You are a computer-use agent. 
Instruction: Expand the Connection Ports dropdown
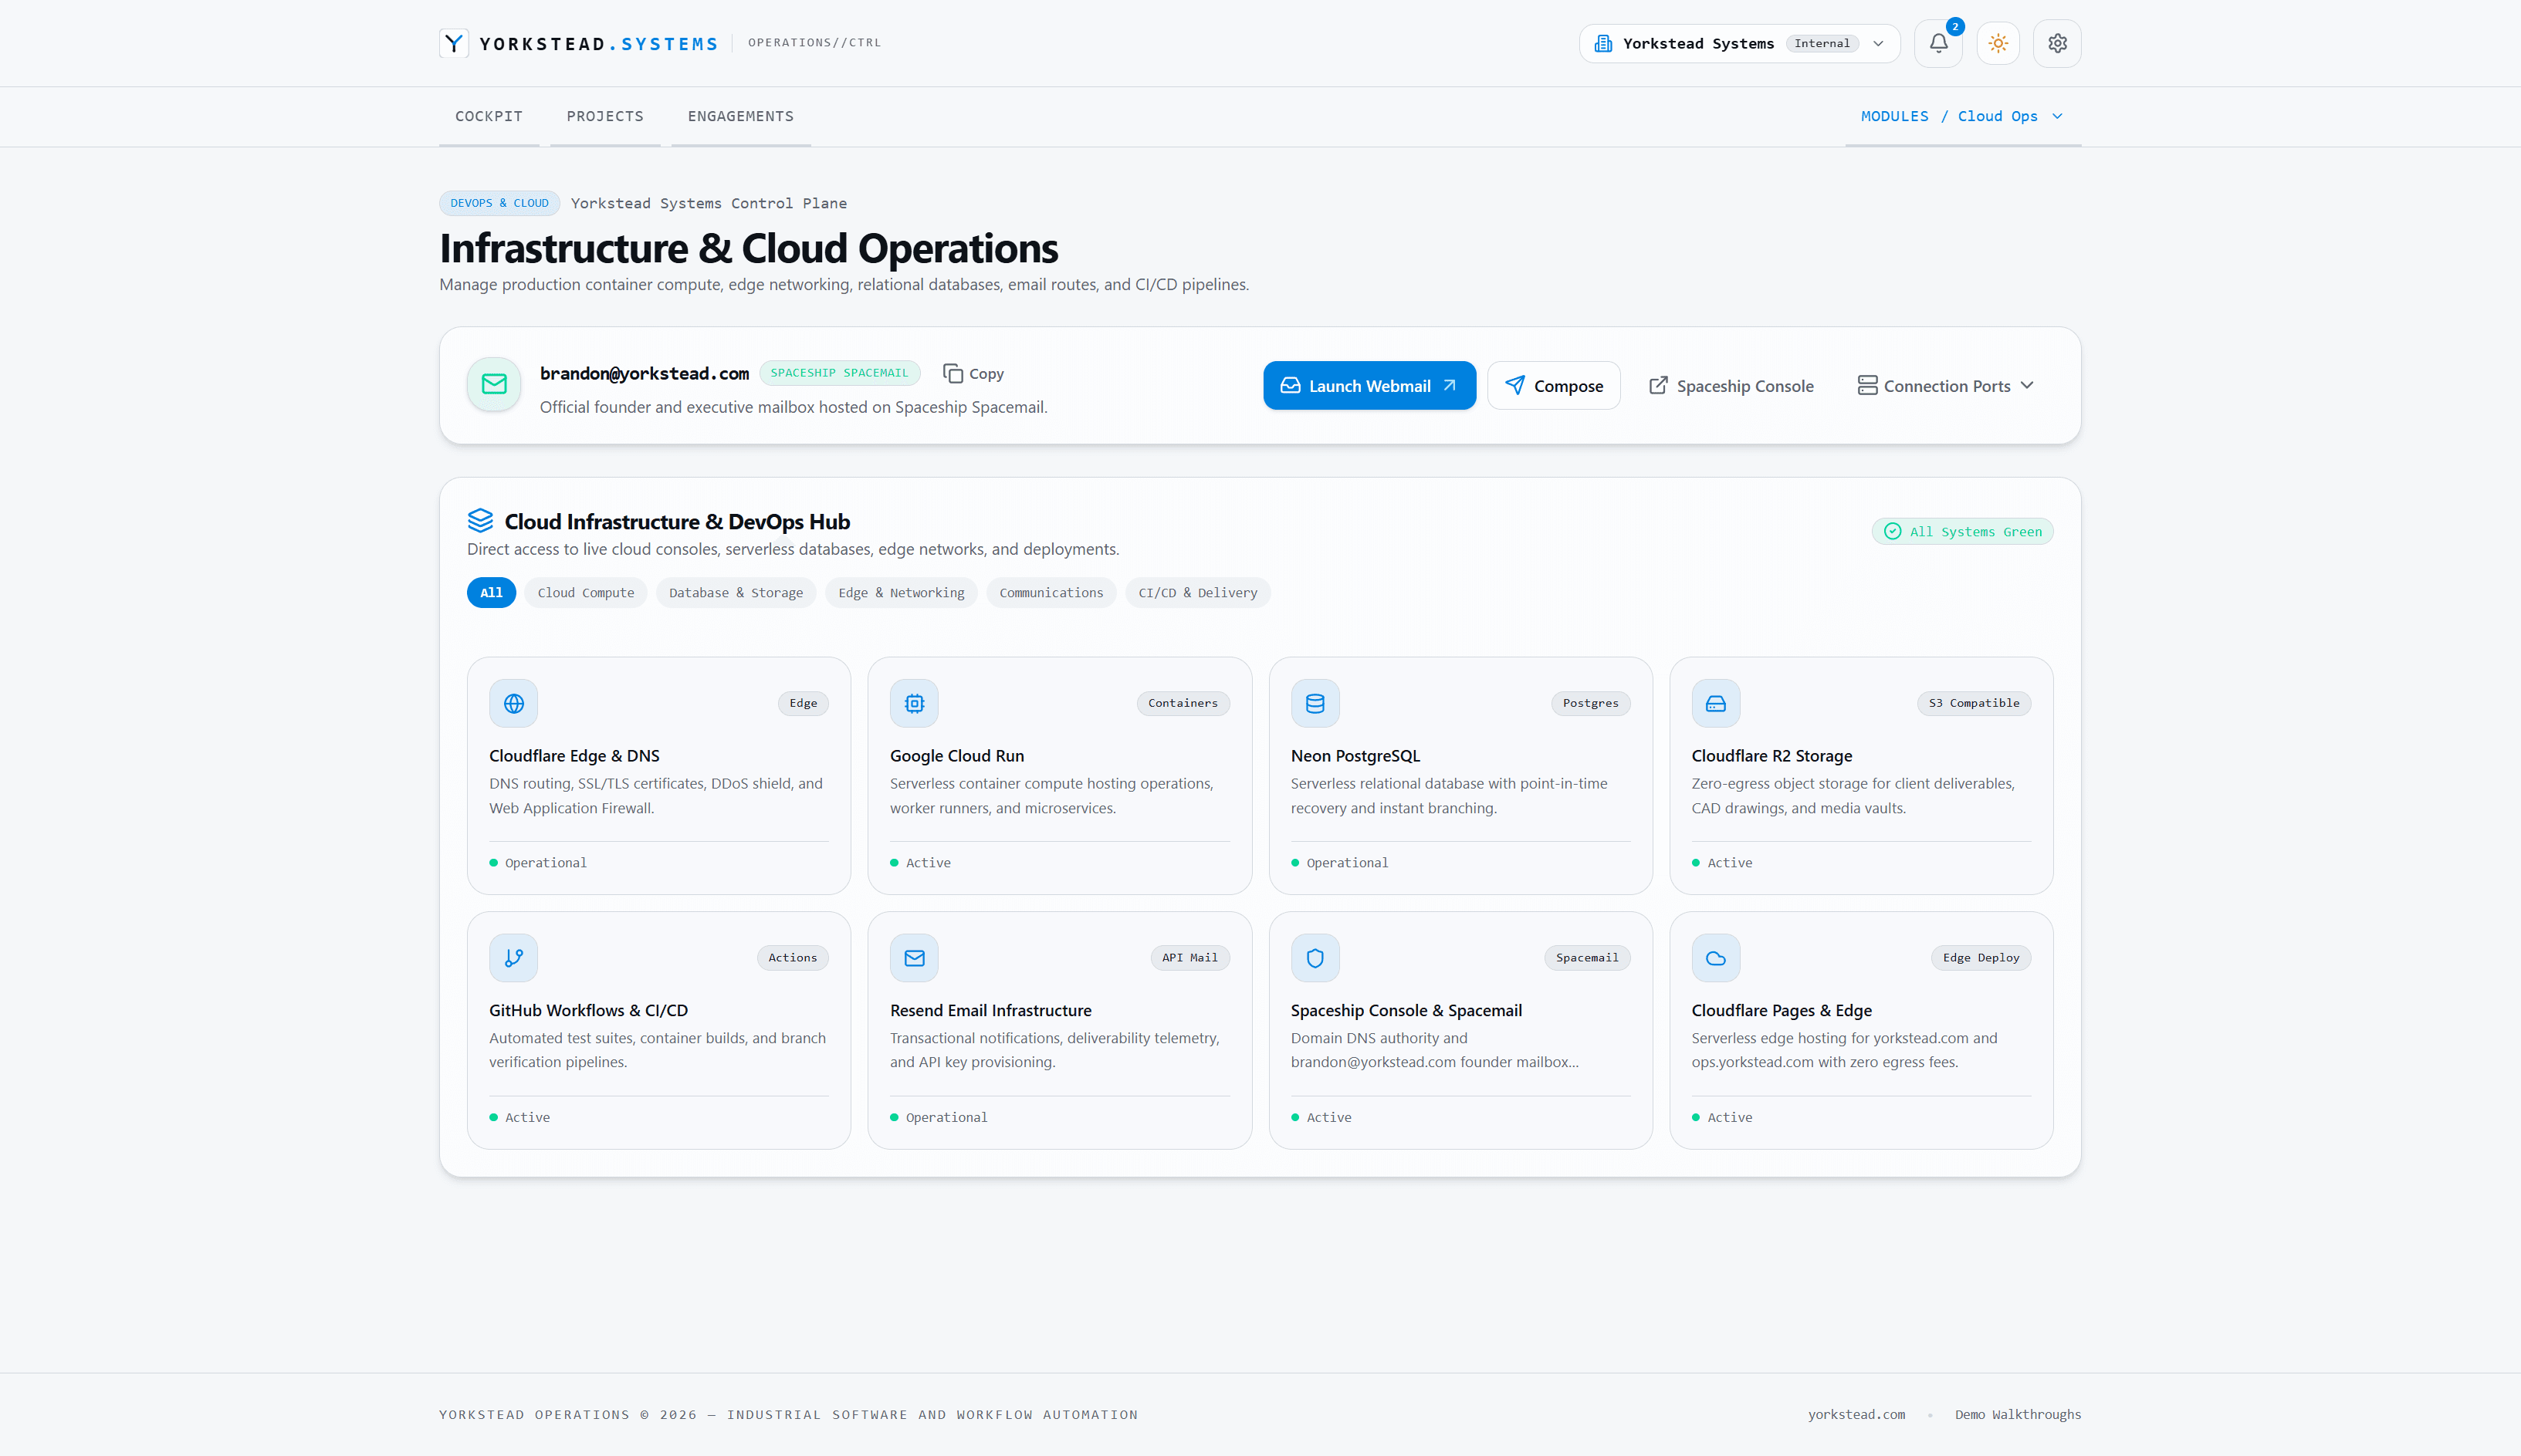pyautogui.click(x=1946, y=386)
